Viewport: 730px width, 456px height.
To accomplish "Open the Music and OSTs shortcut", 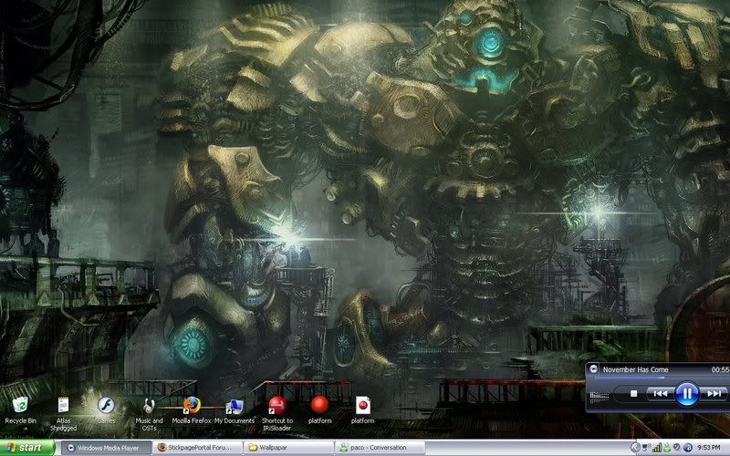I will click(x=149, y=404).
